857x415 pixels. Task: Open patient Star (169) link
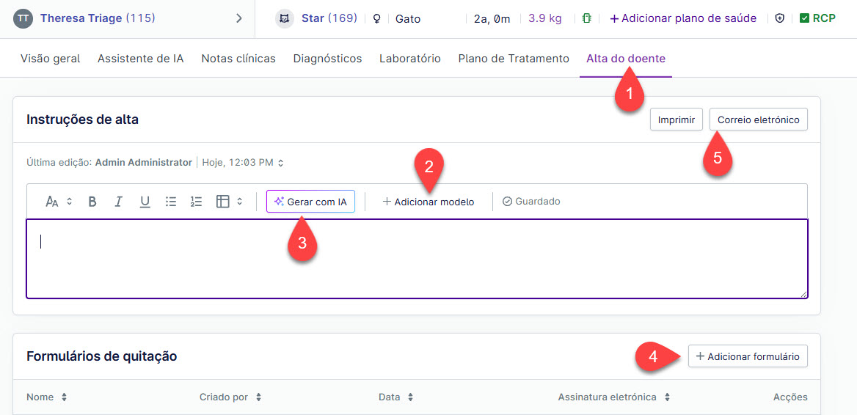[x=329, y=18]
